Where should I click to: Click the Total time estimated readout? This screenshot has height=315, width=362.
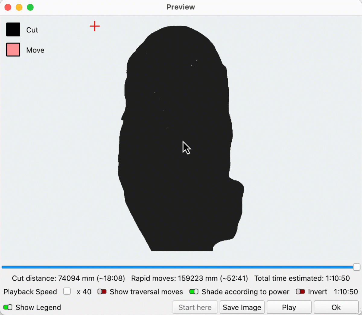pos(302,278)
